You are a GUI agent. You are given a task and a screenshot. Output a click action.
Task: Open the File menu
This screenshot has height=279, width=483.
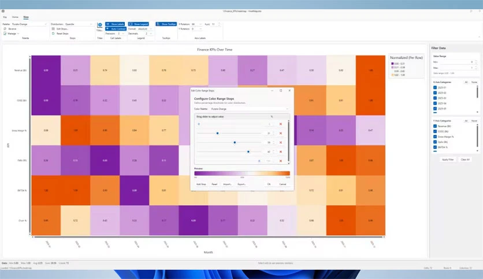click(x=5, y=17)
